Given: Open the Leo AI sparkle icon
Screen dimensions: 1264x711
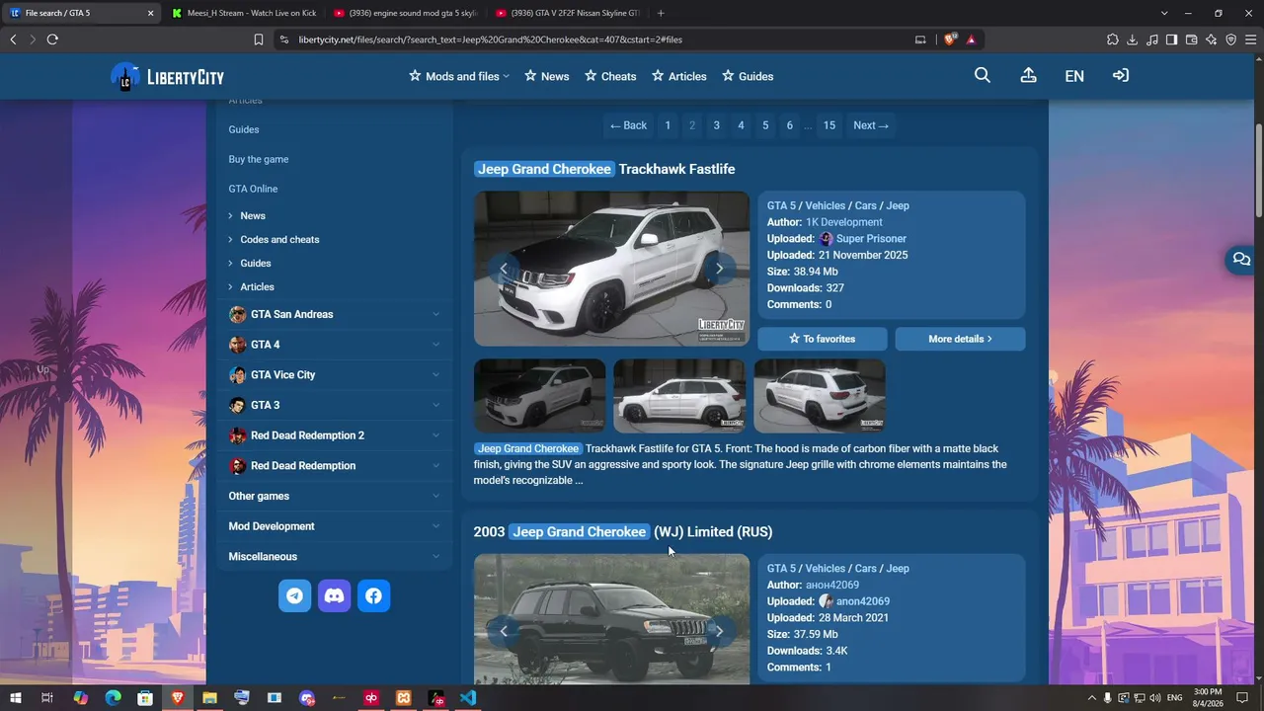Looking at the screenshot, I should tap(1212, 39).
